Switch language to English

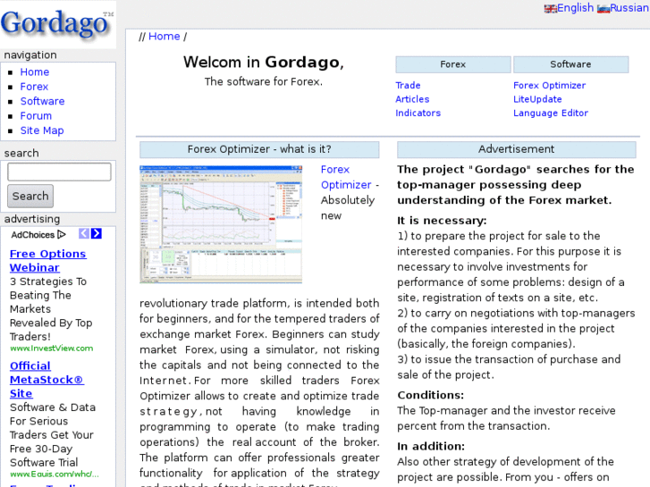pyautogui.click(x=575, y=8)
